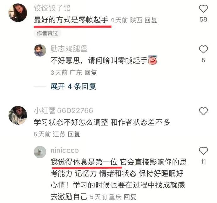The image size is (217, 203).
Task: Open ninicoco's avatar image
Action: click(x=40, y=152)
